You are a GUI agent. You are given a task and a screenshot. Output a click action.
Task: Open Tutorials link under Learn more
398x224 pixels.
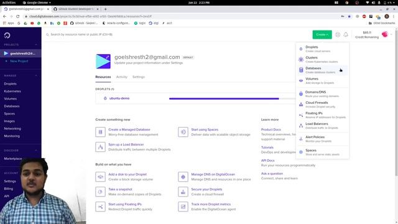[x=267, y=147]
